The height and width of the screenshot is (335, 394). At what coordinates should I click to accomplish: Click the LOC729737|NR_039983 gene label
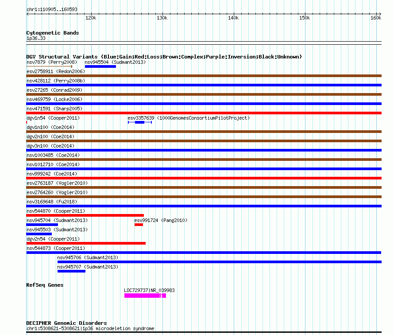pos(149,290)
